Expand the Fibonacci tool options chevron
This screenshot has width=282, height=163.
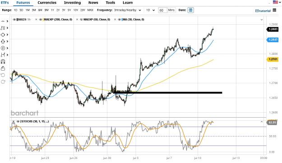click(7, 28)
